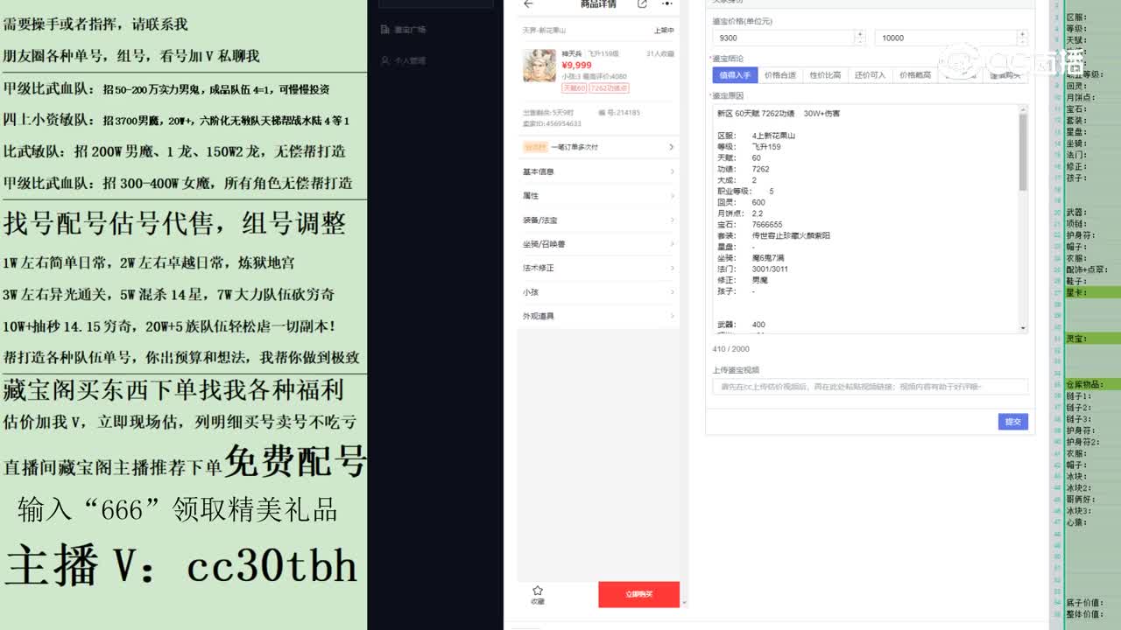Click the 编号:214185 text
Viewport: 1121px width, 630px height.
(x=618, y=113)
